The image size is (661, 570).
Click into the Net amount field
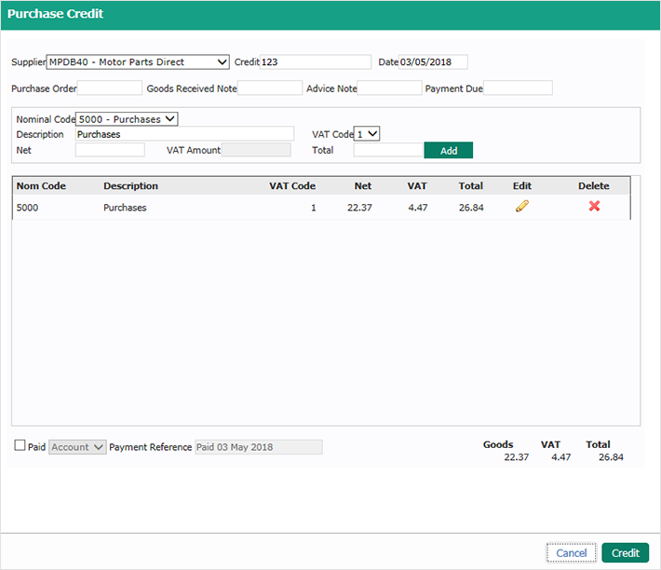[x=110, y=150]
